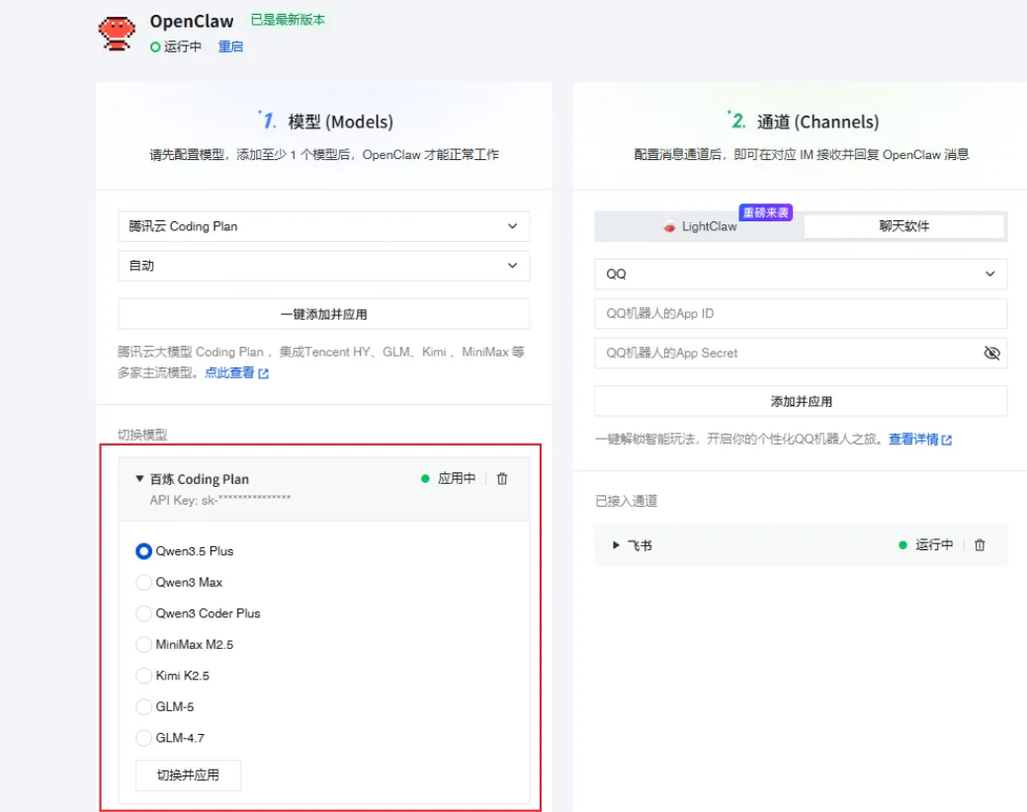The width and height of the screenshot is (1027, 812).
Task: Open the 点此查看 link
Action: (236, 373)
